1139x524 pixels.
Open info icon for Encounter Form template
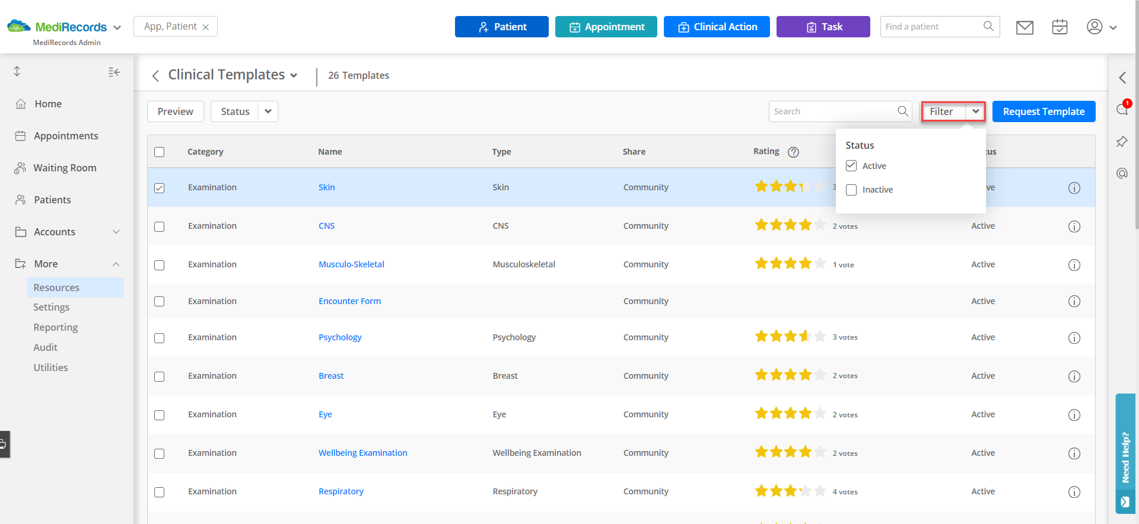[x=1074, y=301]
